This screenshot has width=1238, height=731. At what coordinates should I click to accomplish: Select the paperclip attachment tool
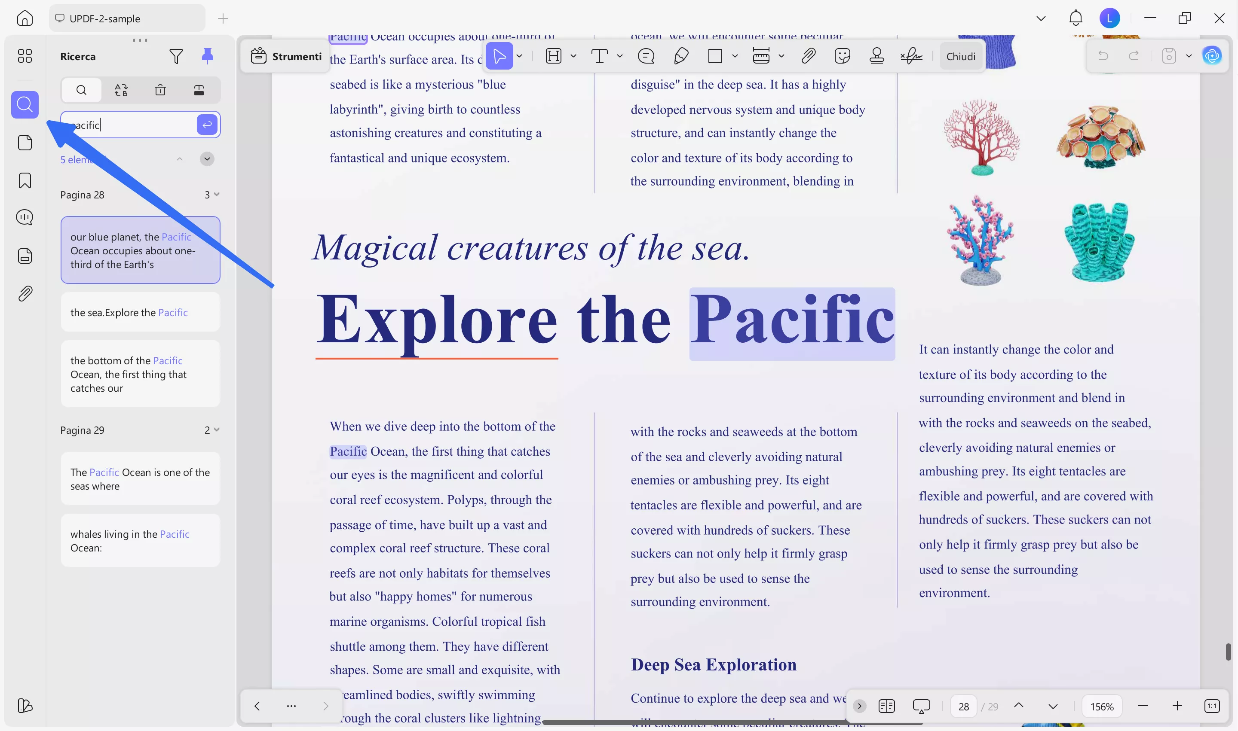pyautogui.click(x=808, y=56)
